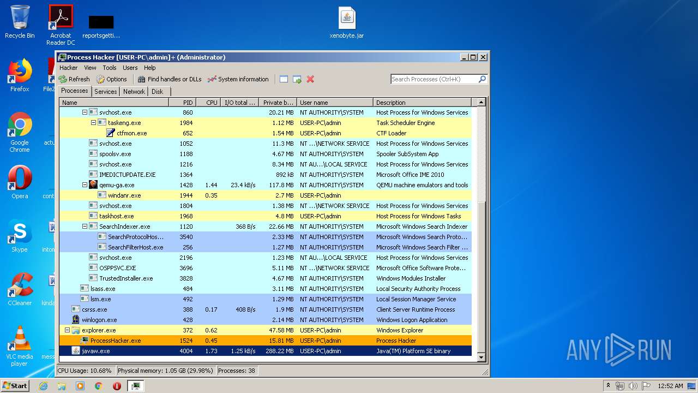
Task: Select the xenobyte.jar desktop file
Action: point(347,23)
